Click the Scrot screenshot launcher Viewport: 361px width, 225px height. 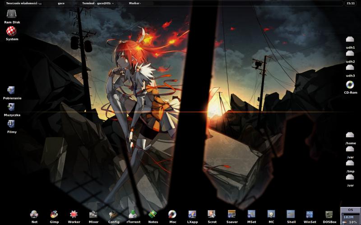(212, 214)
